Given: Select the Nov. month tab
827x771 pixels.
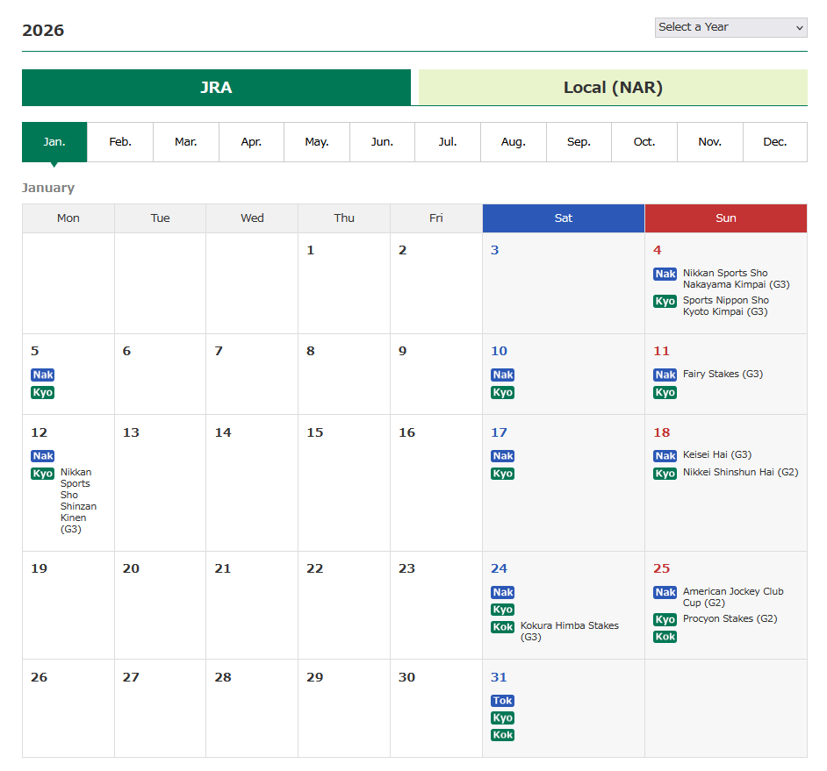Looking at the screenshot, I should 710,142.
